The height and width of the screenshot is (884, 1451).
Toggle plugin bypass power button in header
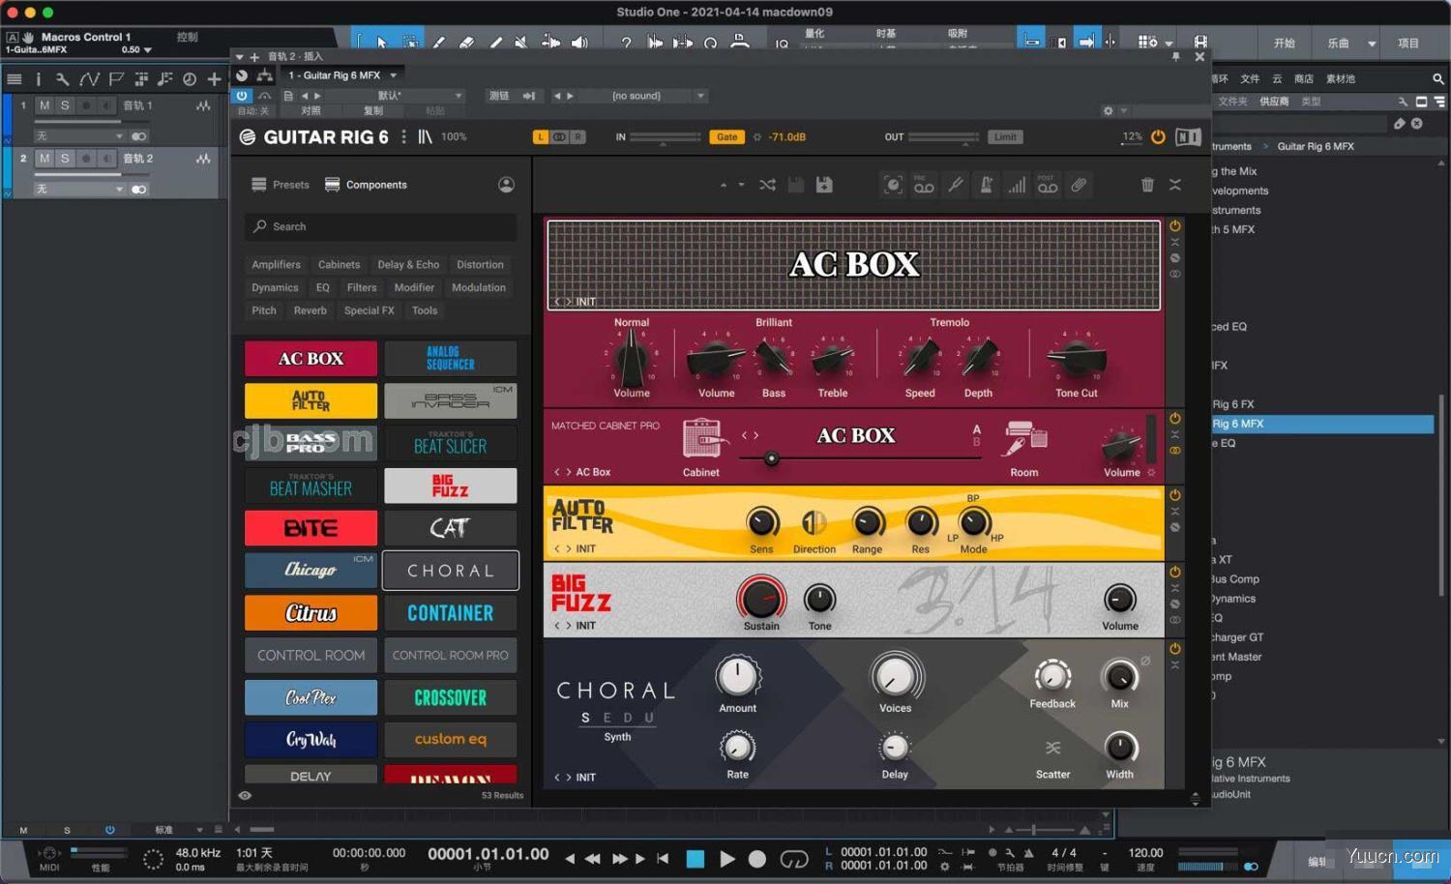point(242,96)
